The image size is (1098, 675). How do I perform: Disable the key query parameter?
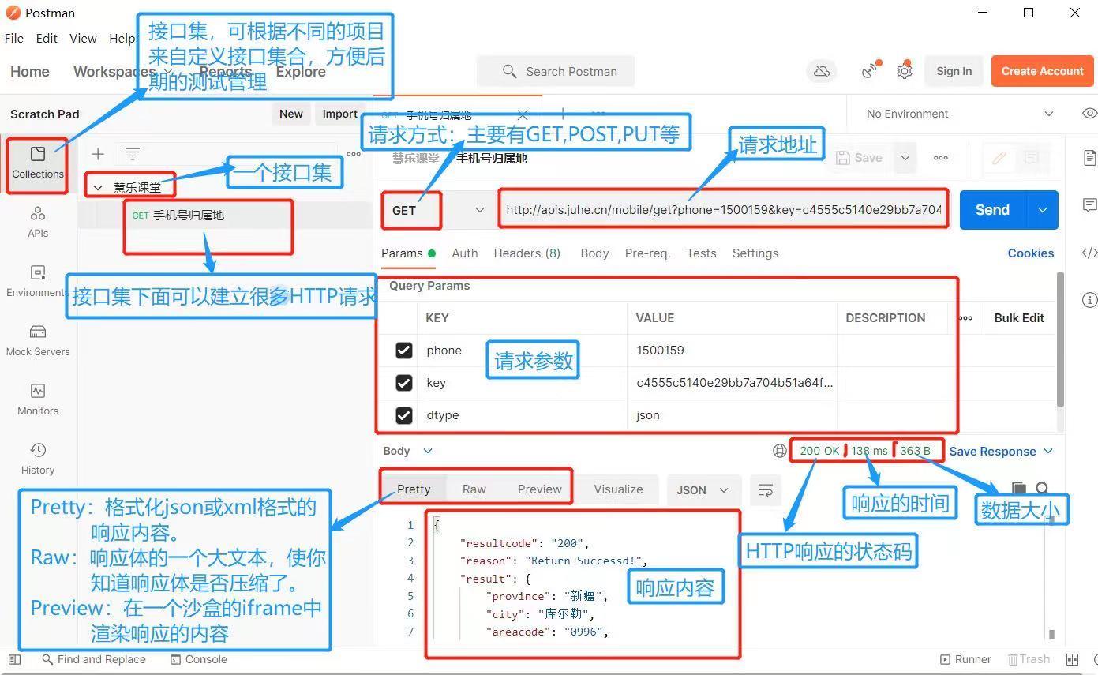(403, 382)
